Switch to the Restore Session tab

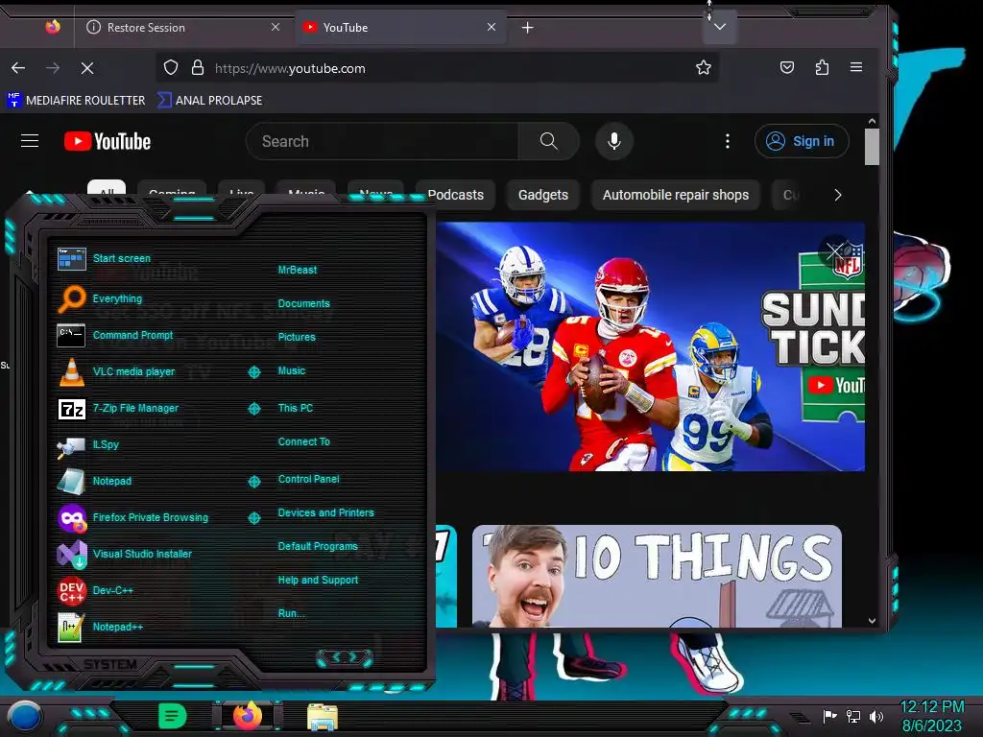tap(182, 27)
